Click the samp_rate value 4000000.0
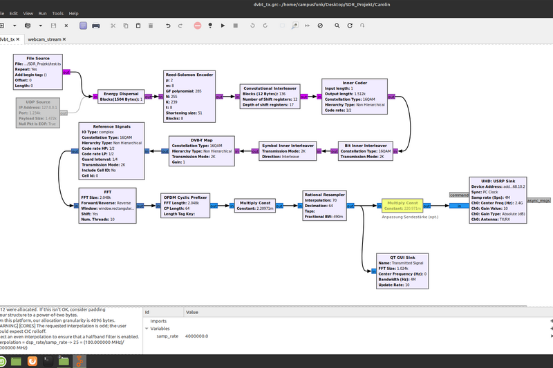The width and height of the screenshot is (553, 368). tap(197, 336)
